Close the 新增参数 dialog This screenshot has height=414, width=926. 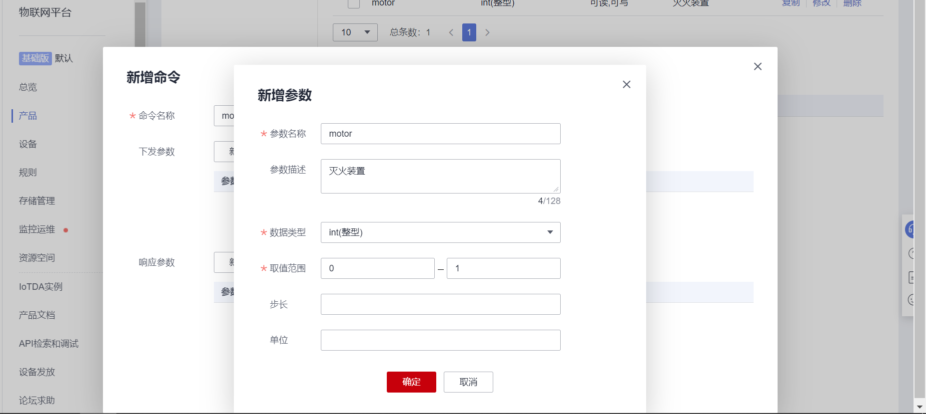626,84
